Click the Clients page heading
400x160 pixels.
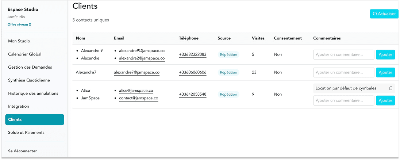85,6
